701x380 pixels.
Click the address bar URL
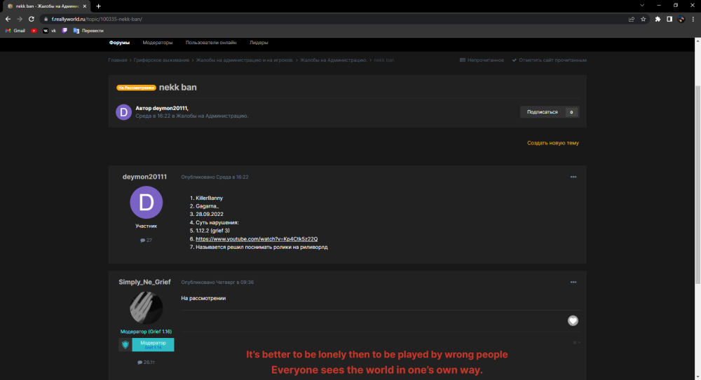[x=97, y=19]
